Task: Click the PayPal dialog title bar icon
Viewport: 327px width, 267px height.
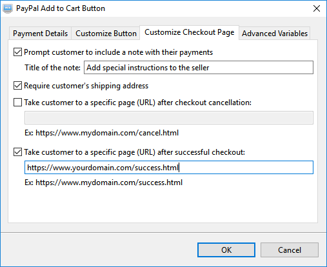Action: (8, 8)
